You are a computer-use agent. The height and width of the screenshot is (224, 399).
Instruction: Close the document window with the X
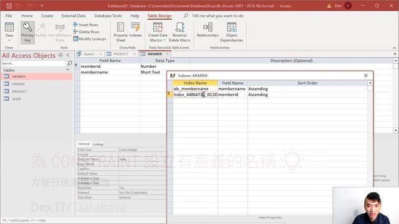pos(395,54)
